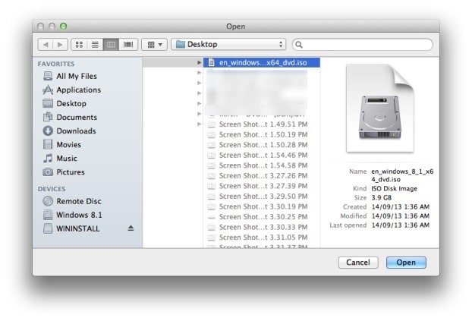Click the search field
Viewport: 472px width, 321px height.
(x=363, y=45)
